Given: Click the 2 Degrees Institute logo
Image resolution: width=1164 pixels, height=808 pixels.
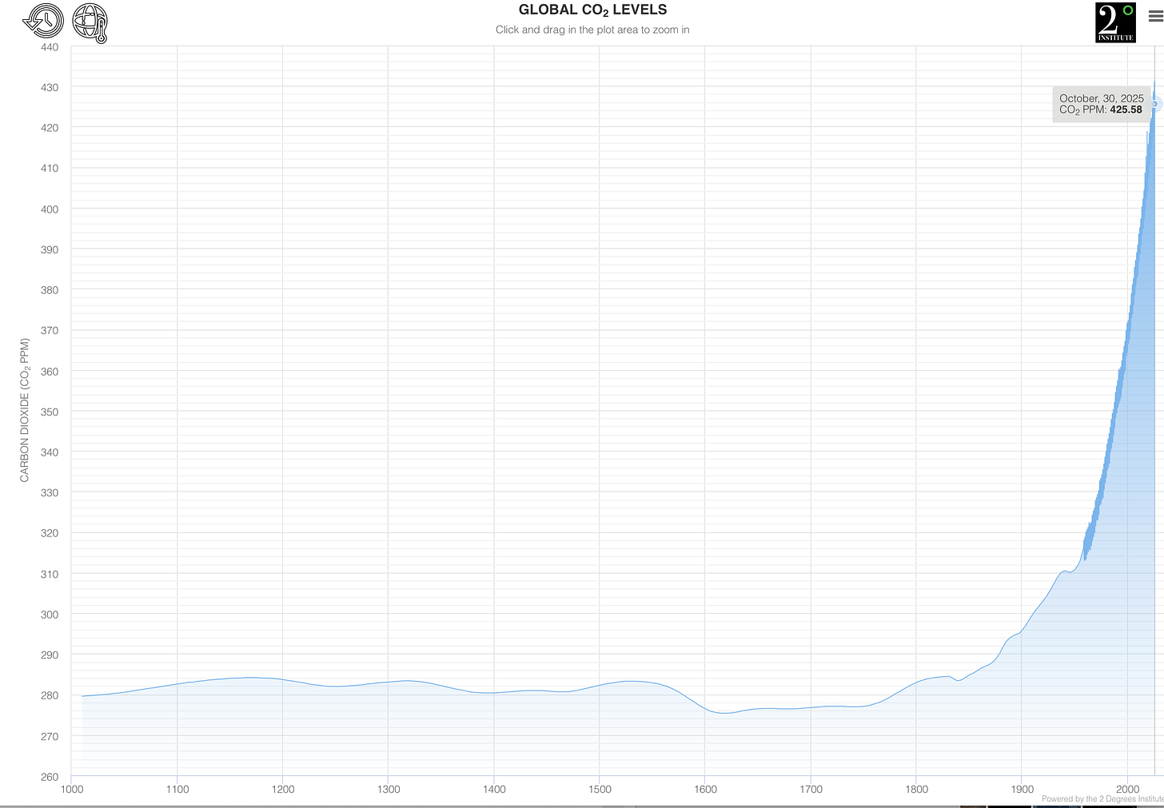Looking at the screenshot, I should (x=1115, y=22).
